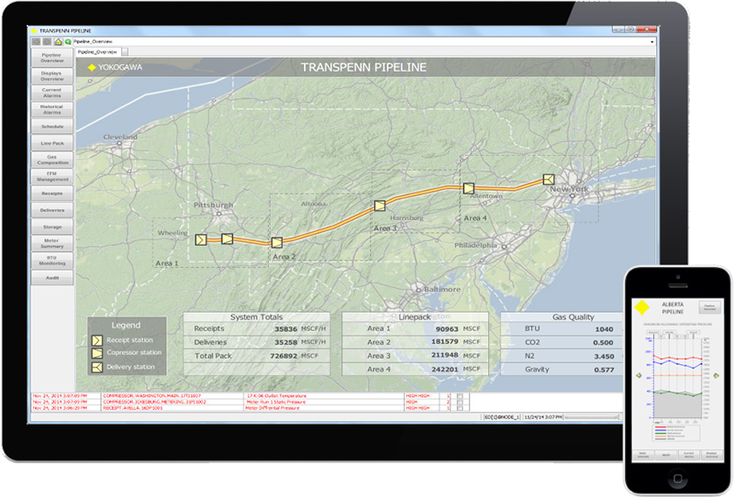Check the acknowledge box on third alarm row
The width and height of the screenshot is (734, 498).
coord(460,408)
